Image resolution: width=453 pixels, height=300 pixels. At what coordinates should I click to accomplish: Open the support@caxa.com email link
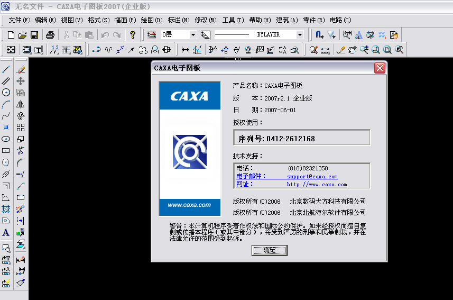[x=312, y=177]
